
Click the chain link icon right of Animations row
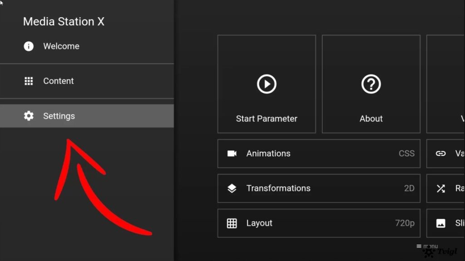pyautogui.click(x=440, y=153)
